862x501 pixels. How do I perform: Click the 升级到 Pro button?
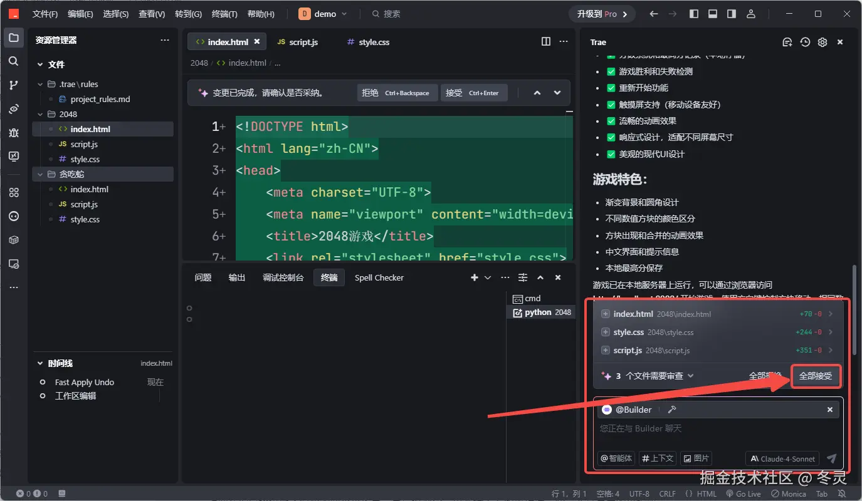[602, 14]
